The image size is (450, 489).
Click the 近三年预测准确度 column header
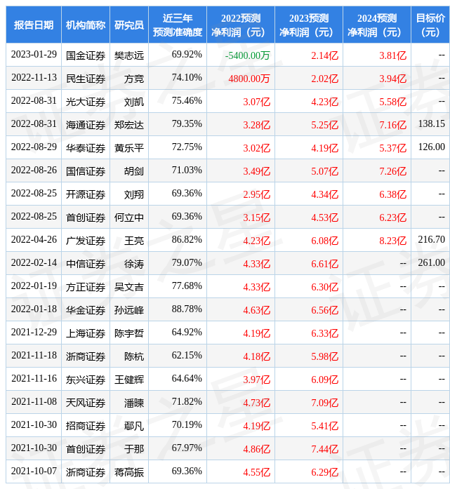coord(178,25)
